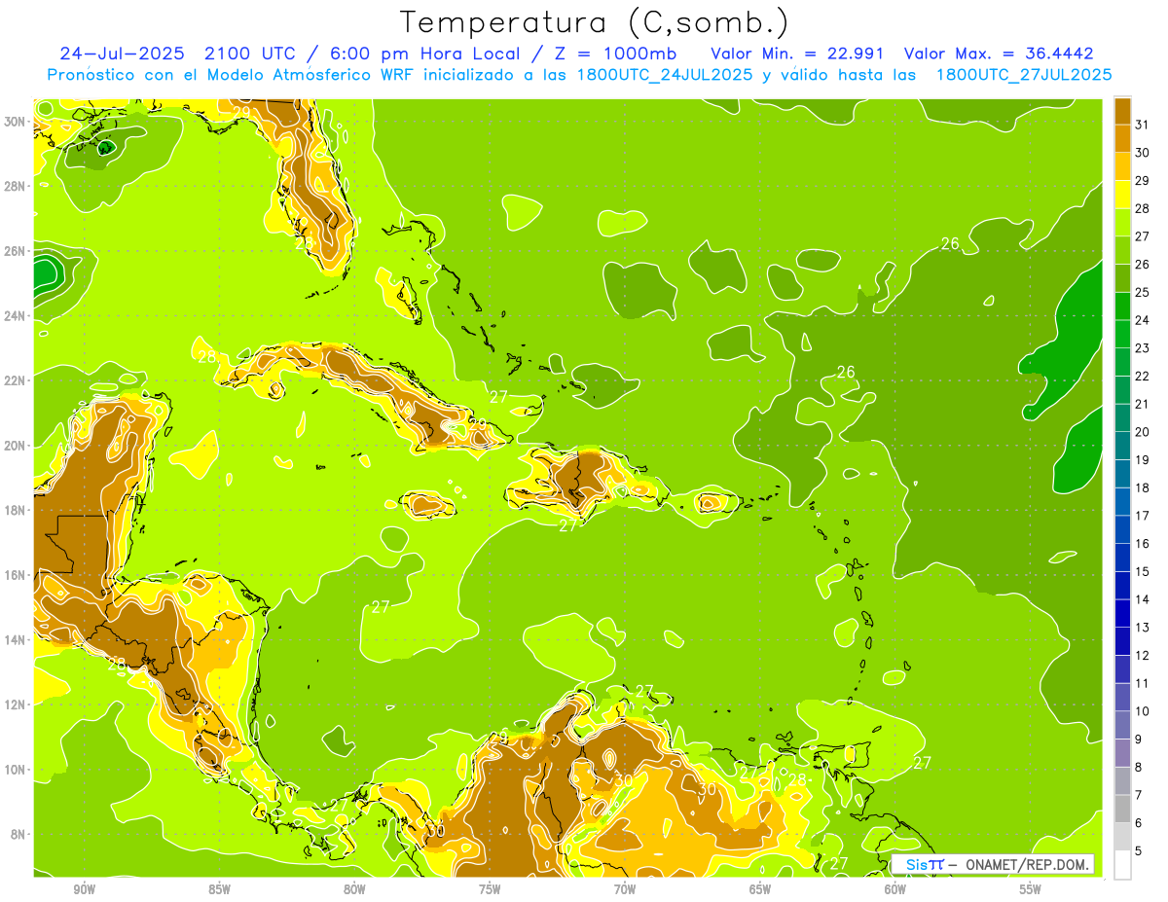
Task: Click the "12N" latitude axis label
Action: click(x=15, y=704)
